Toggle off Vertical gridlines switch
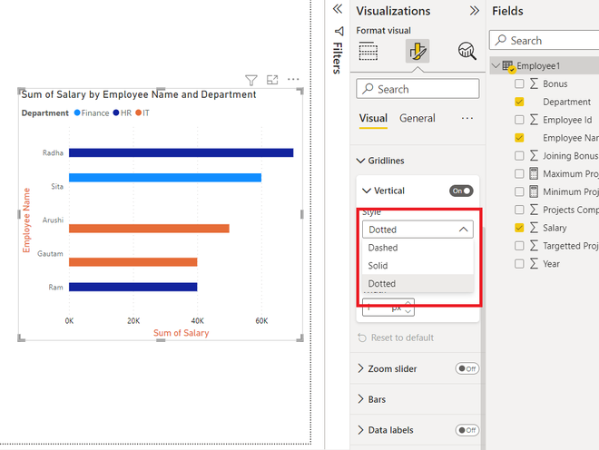The height and width of the screenshot is (450, 599). coord(461,191)
